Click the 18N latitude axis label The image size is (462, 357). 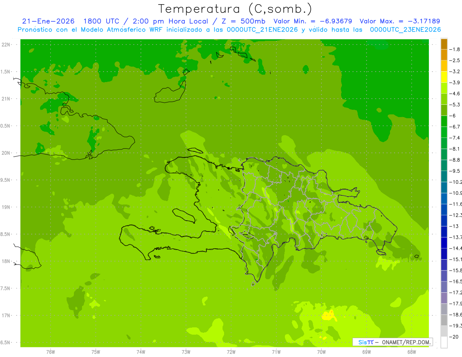[6, 261]
